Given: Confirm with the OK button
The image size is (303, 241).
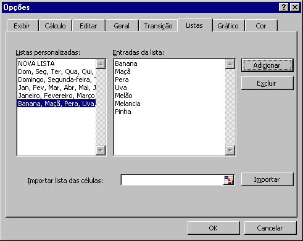Looking at the screenshot, I should 214,228.
